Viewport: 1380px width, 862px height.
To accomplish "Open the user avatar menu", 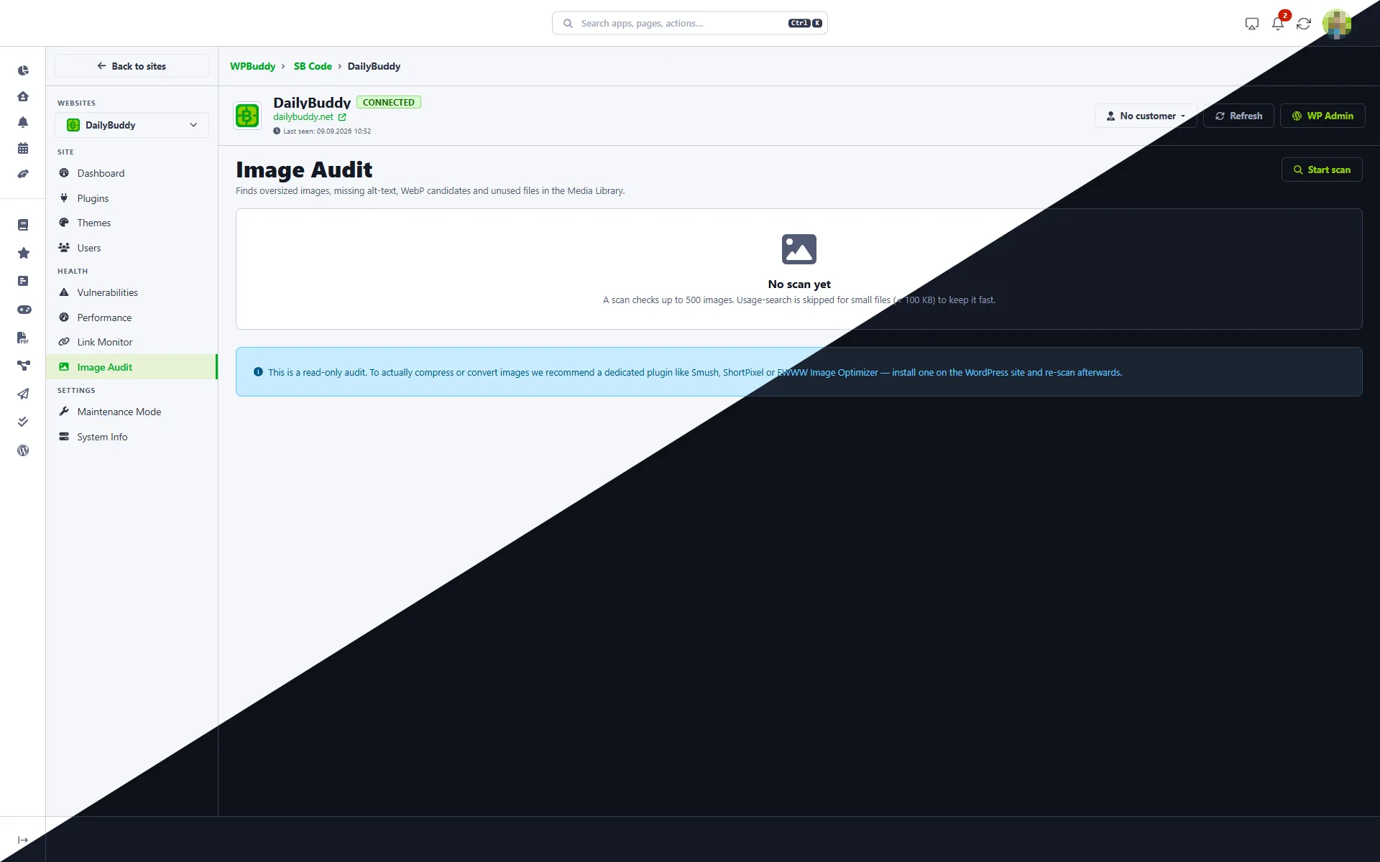I will click(x=1337, y=24).
